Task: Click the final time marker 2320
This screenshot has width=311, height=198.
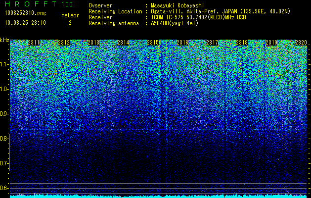Action: 301,43
